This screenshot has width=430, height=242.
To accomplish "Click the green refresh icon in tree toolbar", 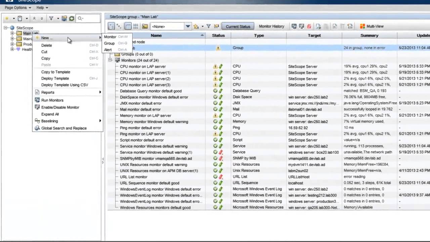I will pos(72,18).
